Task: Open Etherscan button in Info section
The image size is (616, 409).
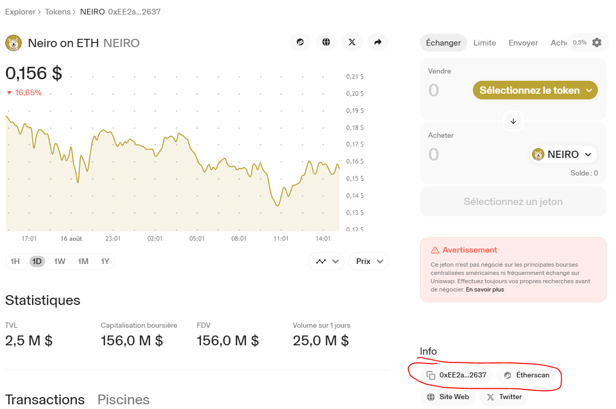Action: tap(527, 375)
